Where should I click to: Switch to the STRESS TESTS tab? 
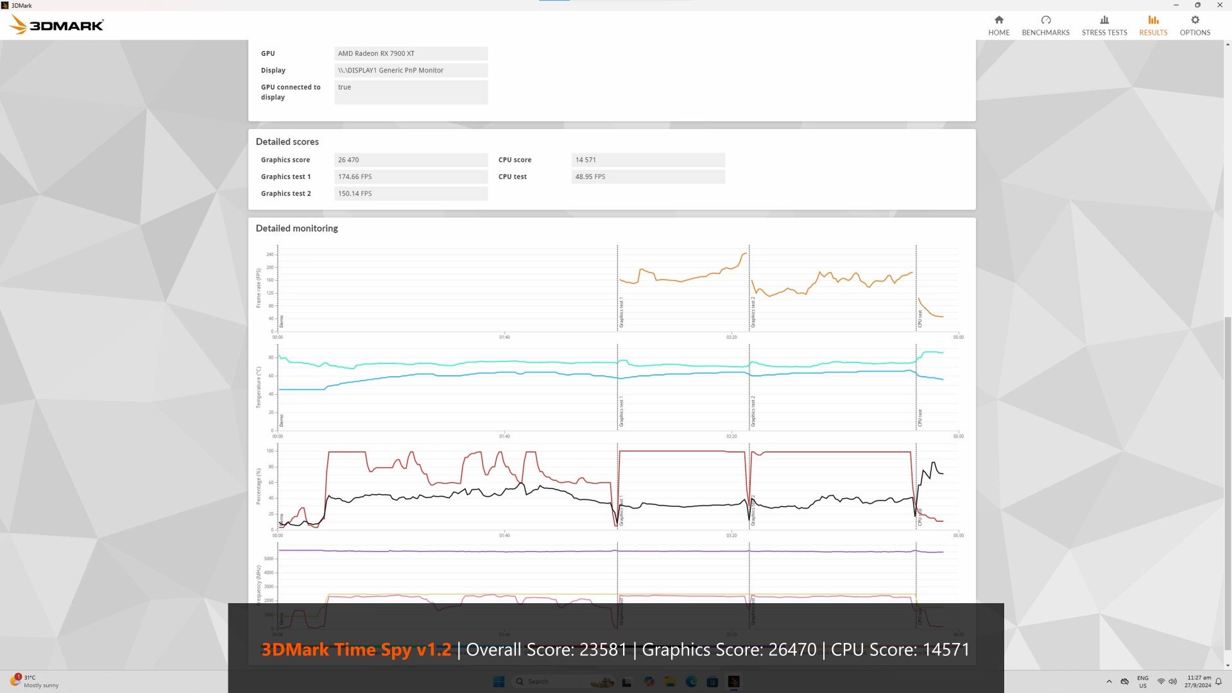point(1104,26)
